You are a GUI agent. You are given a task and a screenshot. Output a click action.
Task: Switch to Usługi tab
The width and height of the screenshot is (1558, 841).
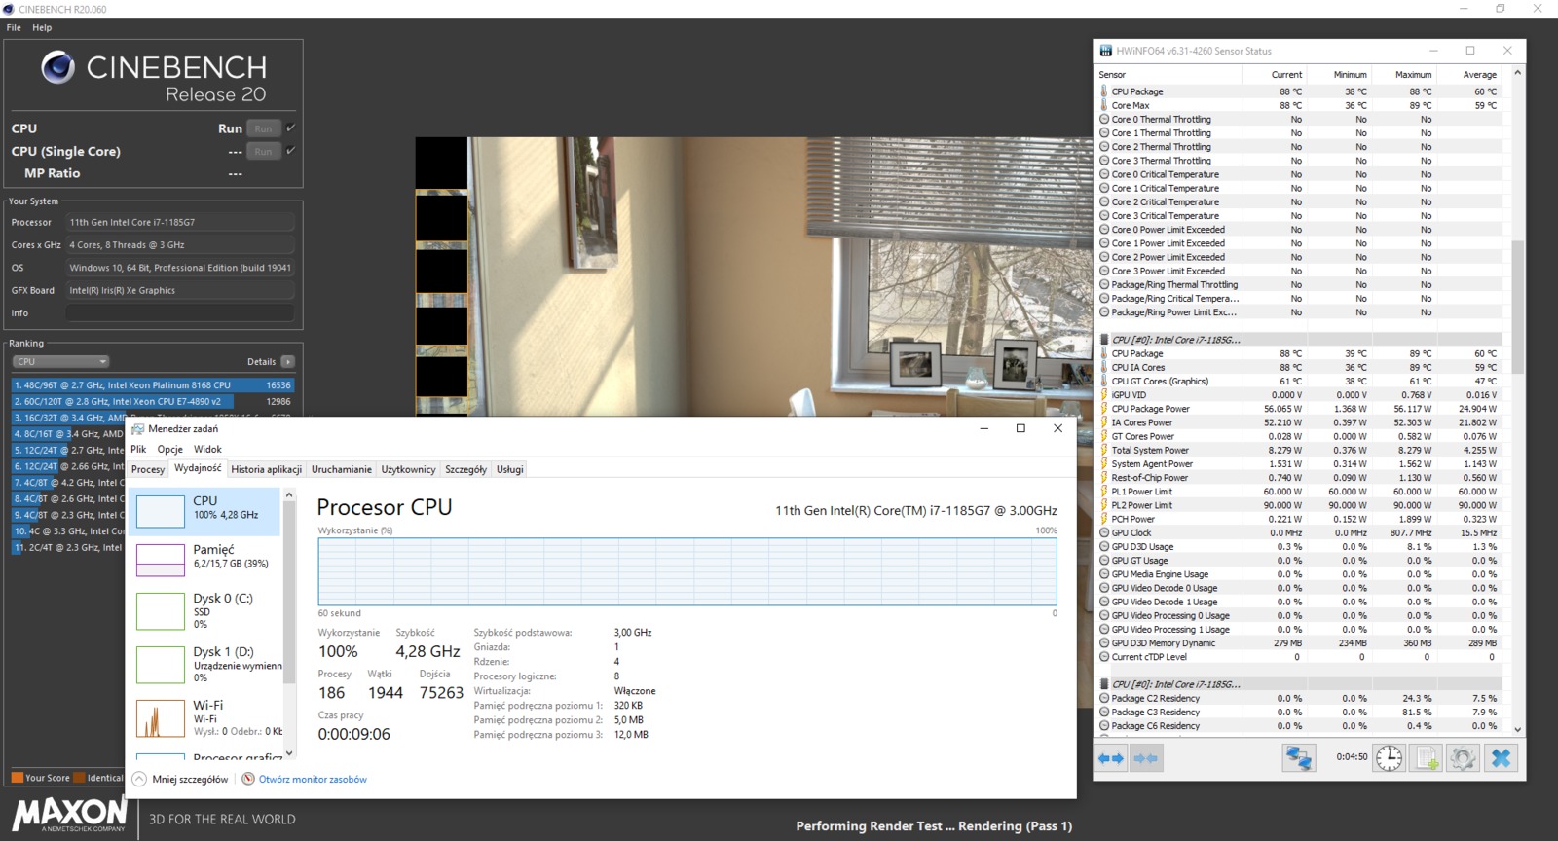(510, 469)
